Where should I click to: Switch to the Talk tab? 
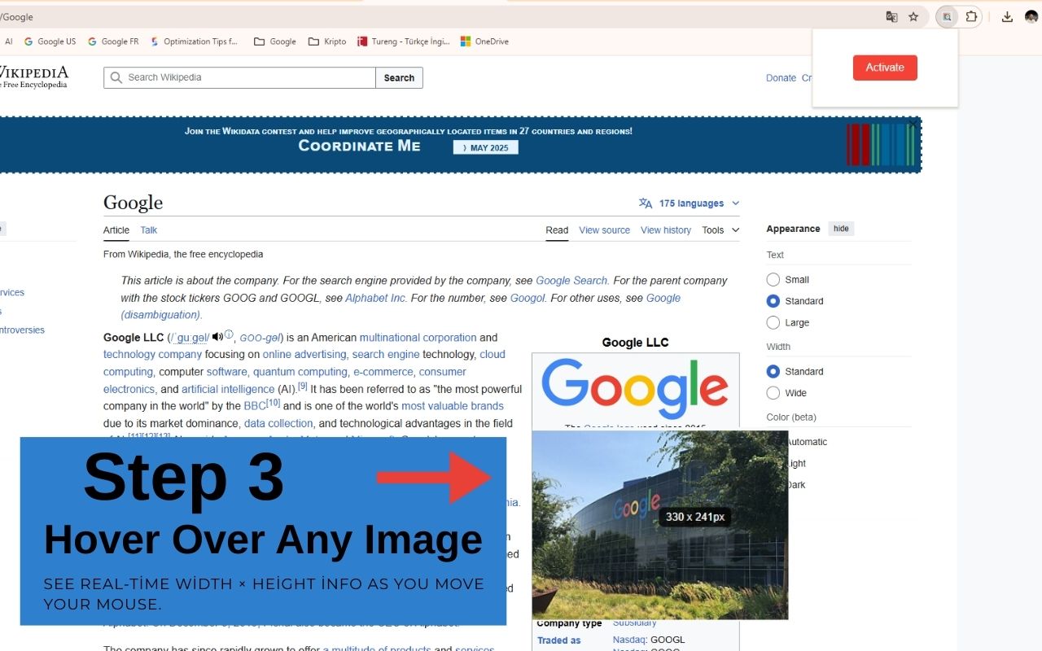click(148, 230)
